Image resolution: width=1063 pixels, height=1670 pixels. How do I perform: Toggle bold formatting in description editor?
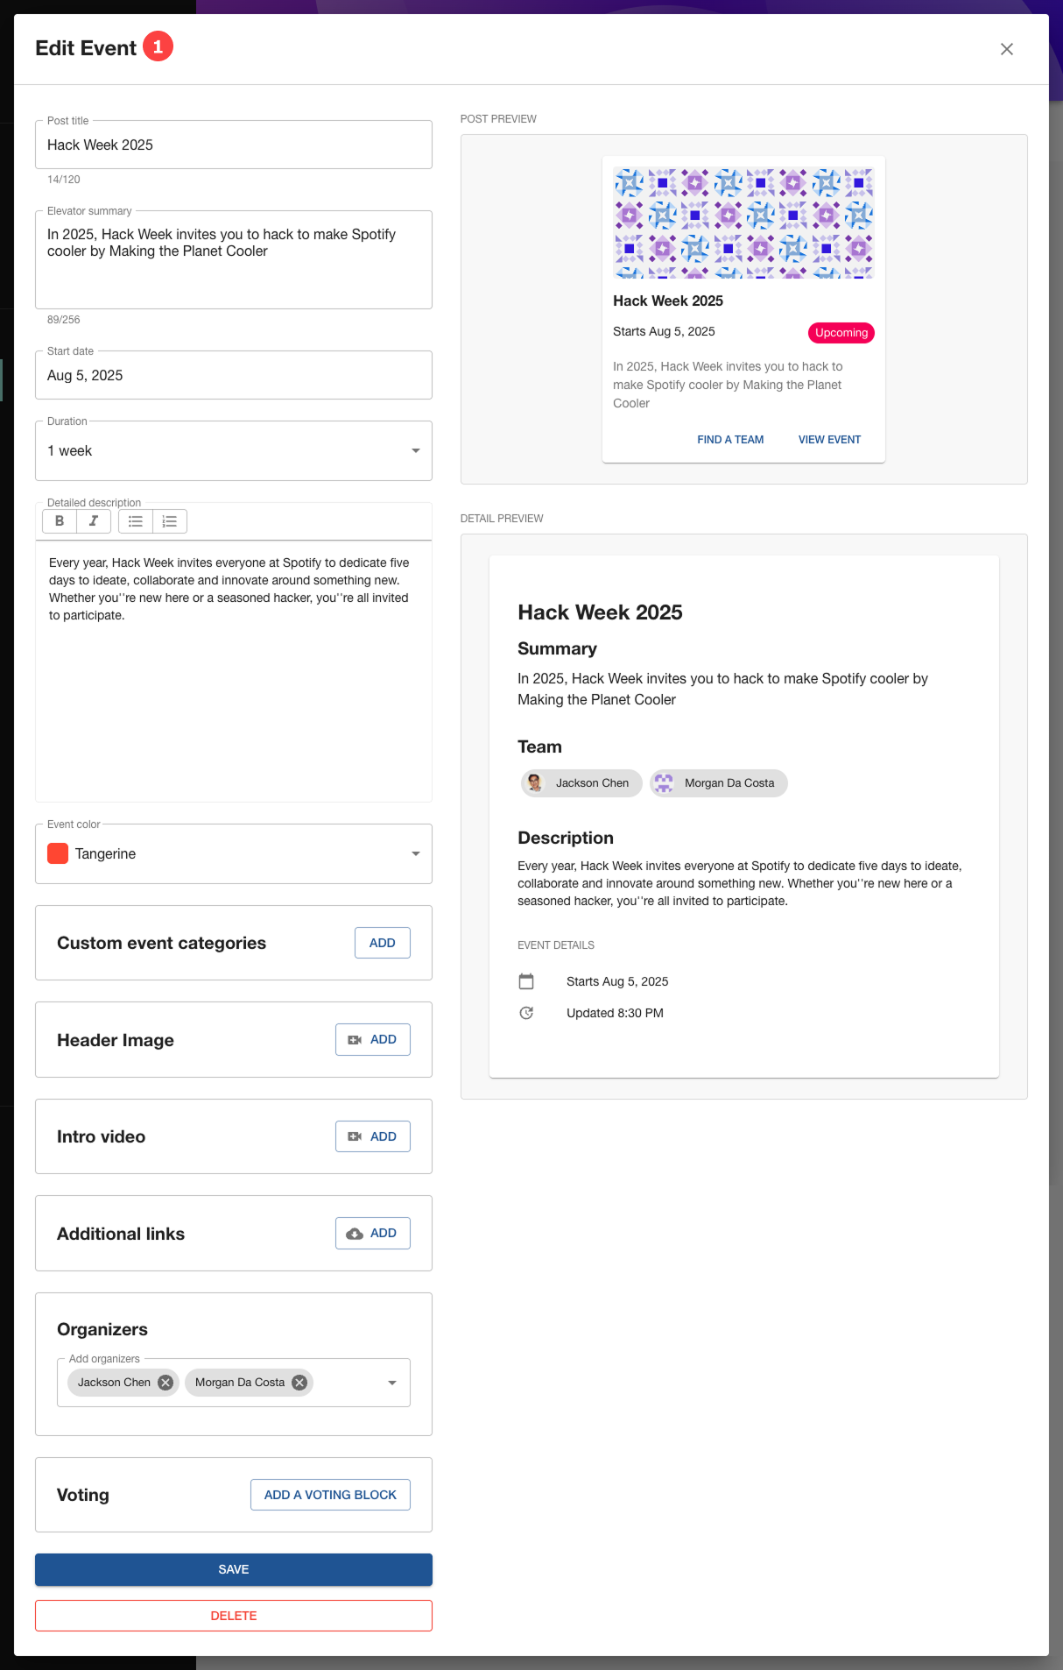coord(60,521)
